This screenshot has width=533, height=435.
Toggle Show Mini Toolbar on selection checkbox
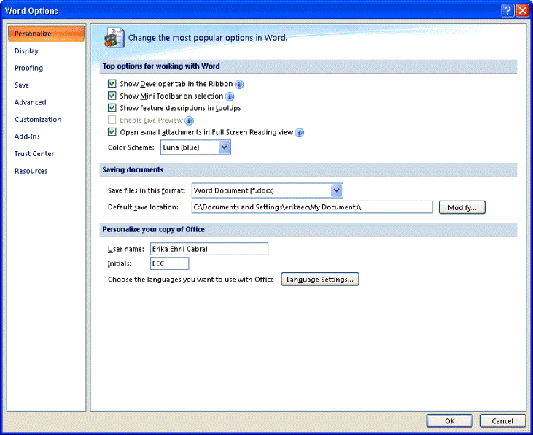click(112, 96)
